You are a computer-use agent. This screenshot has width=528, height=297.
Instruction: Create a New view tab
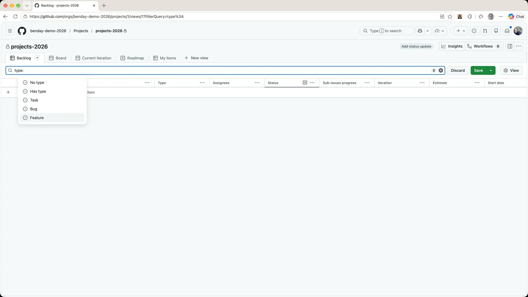click(196, 58)
